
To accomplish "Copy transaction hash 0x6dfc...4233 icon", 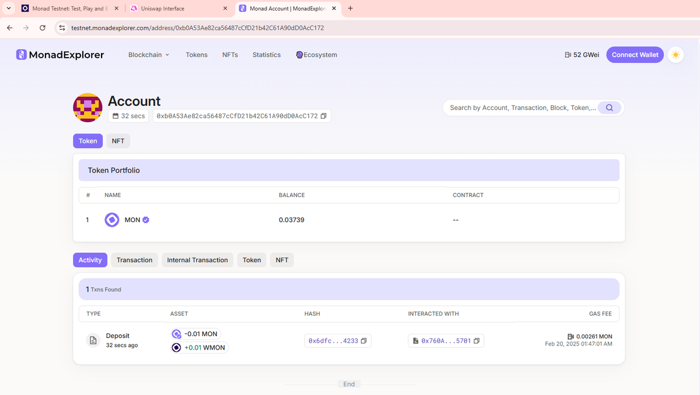I will click(363, 341).
